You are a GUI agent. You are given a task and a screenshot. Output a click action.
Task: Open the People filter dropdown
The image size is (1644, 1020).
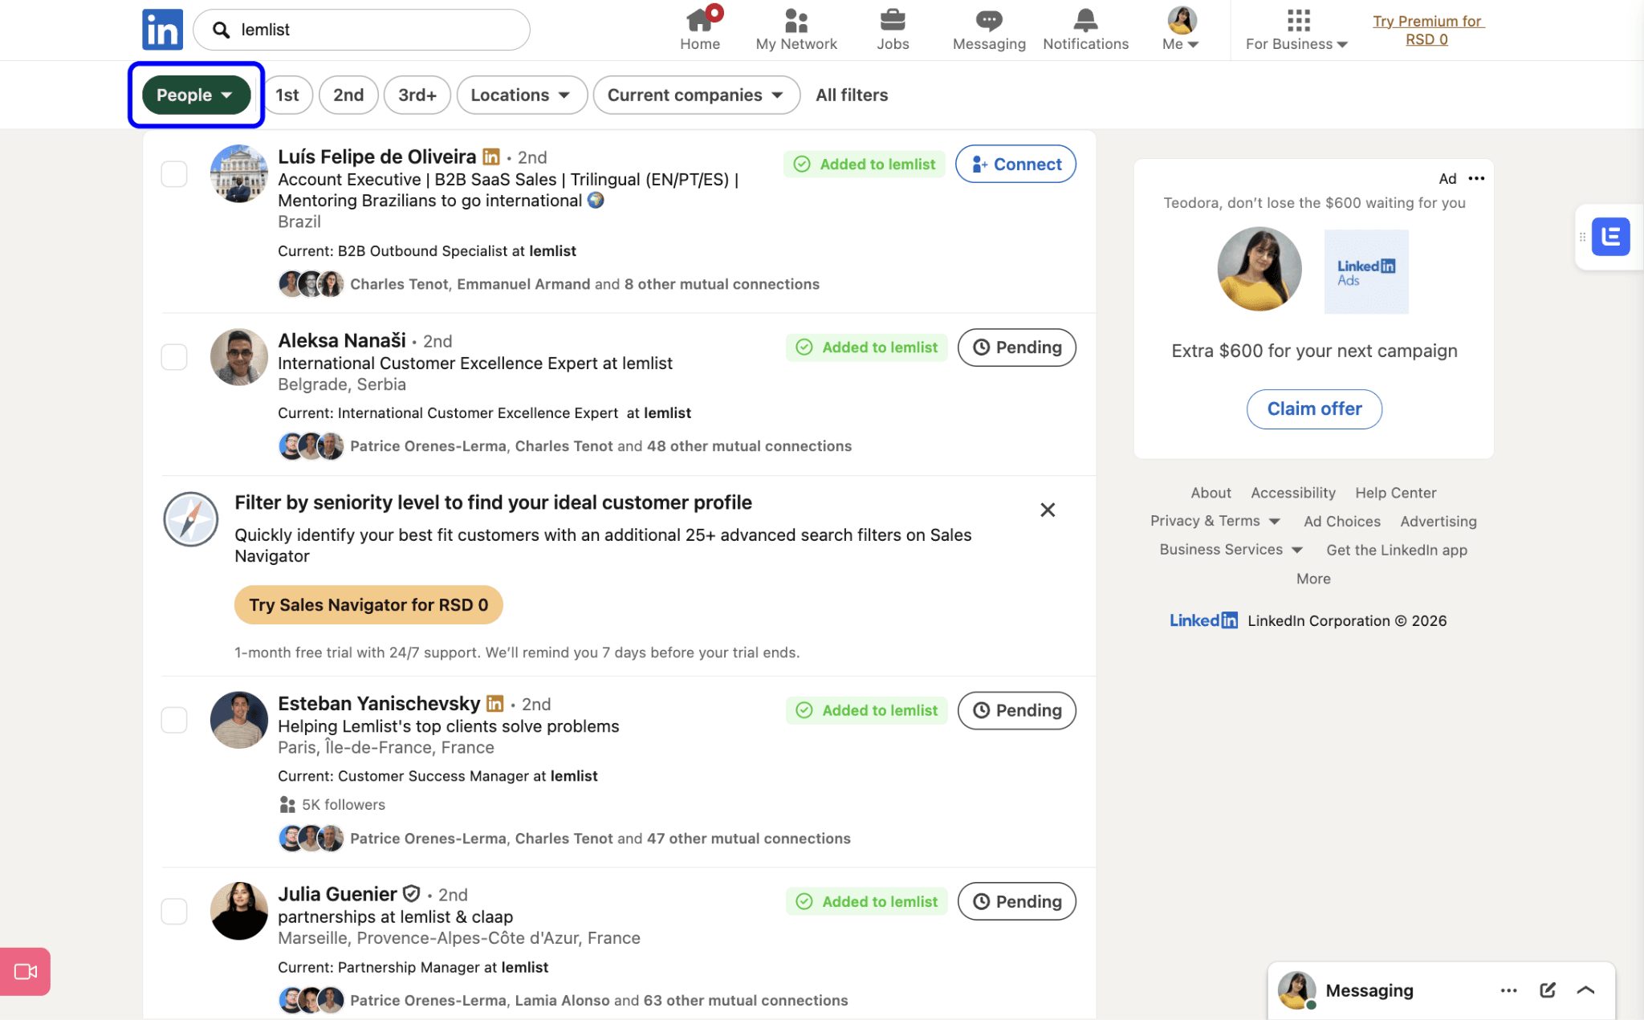click(196, 95)
